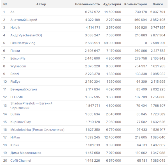
Task: Select likes value 1 383 045
Action: pyautogui.click(x=158, y=161)
